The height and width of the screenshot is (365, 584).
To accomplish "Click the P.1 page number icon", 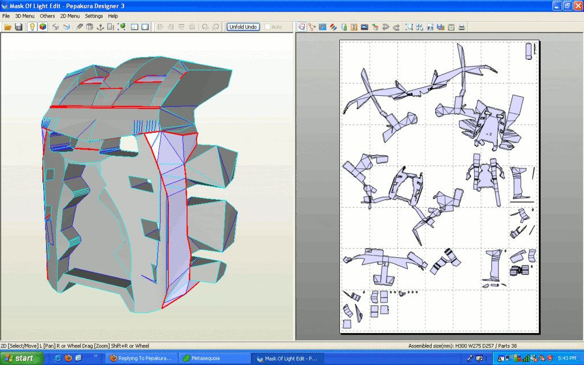I will coord(430,27).
